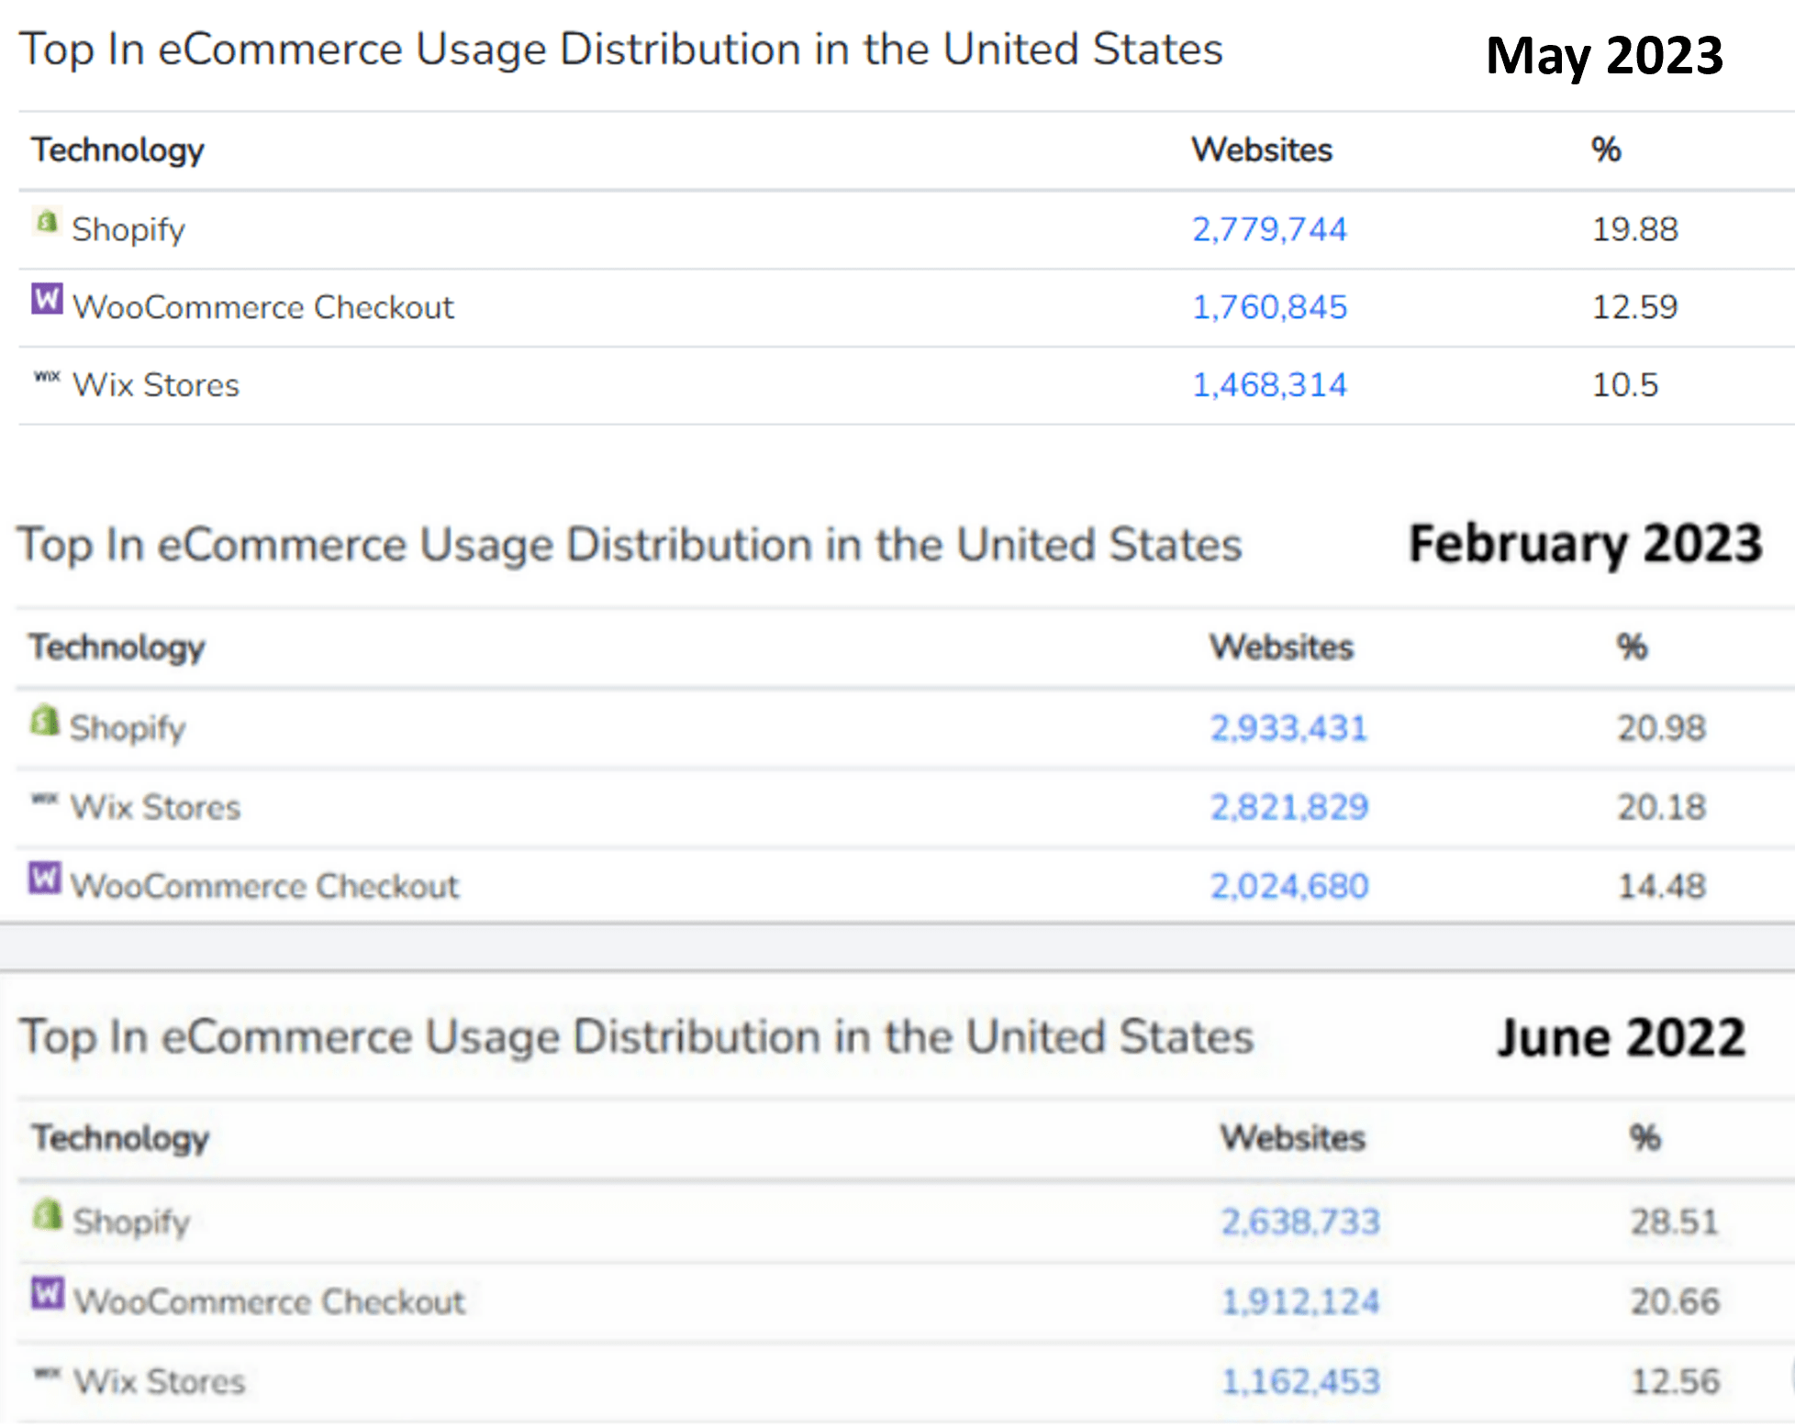The height and width of the screenshot is (1427, 1795).
Task: Click the WooCommerce icon in the June 2022 table
Action: coord(48,1293)
